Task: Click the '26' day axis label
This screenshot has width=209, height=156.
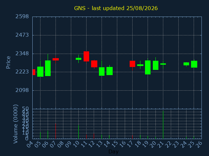Action: [199, 144]
